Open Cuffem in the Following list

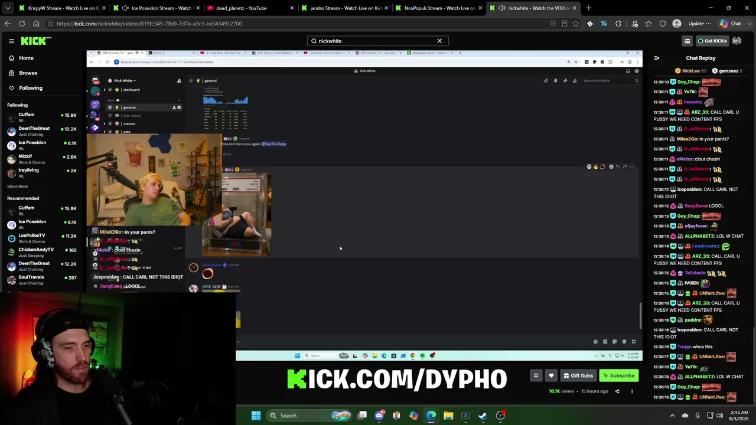[41, 117]
